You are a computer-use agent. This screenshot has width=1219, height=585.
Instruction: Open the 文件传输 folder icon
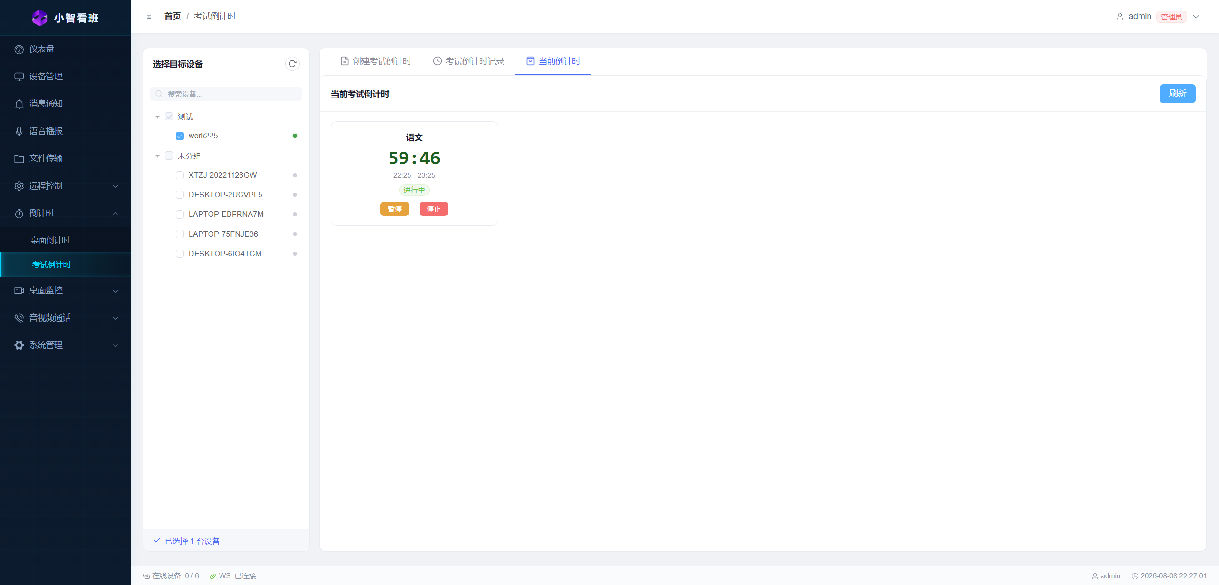(x=19, y=159)
